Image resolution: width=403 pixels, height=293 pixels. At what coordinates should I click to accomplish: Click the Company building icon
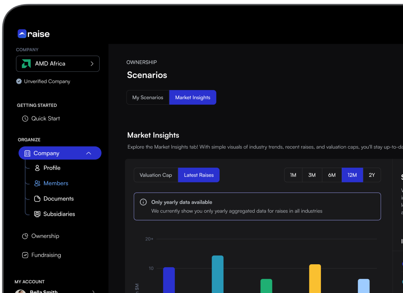tap(27, 153)
